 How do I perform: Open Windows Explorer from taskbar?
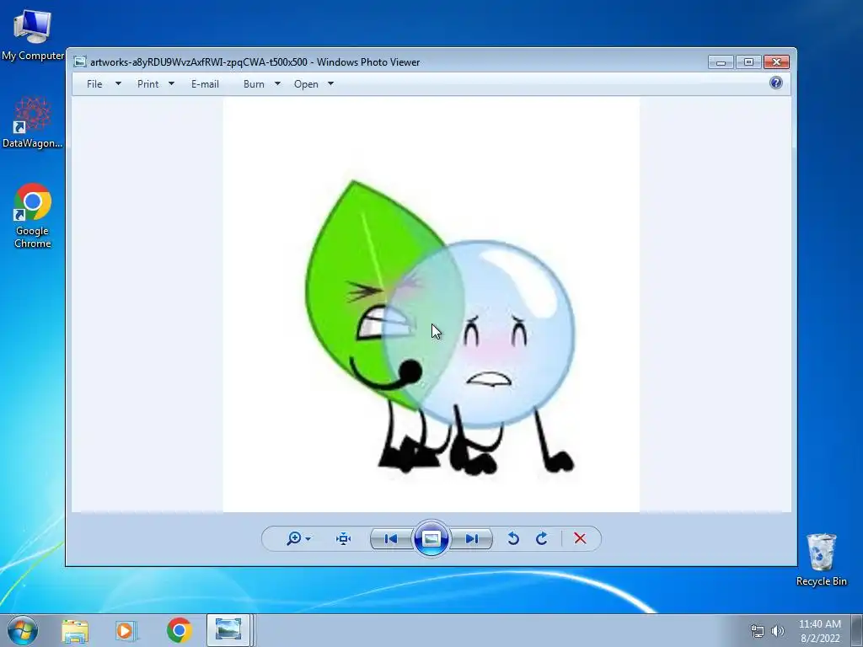[x=75, y=630]
